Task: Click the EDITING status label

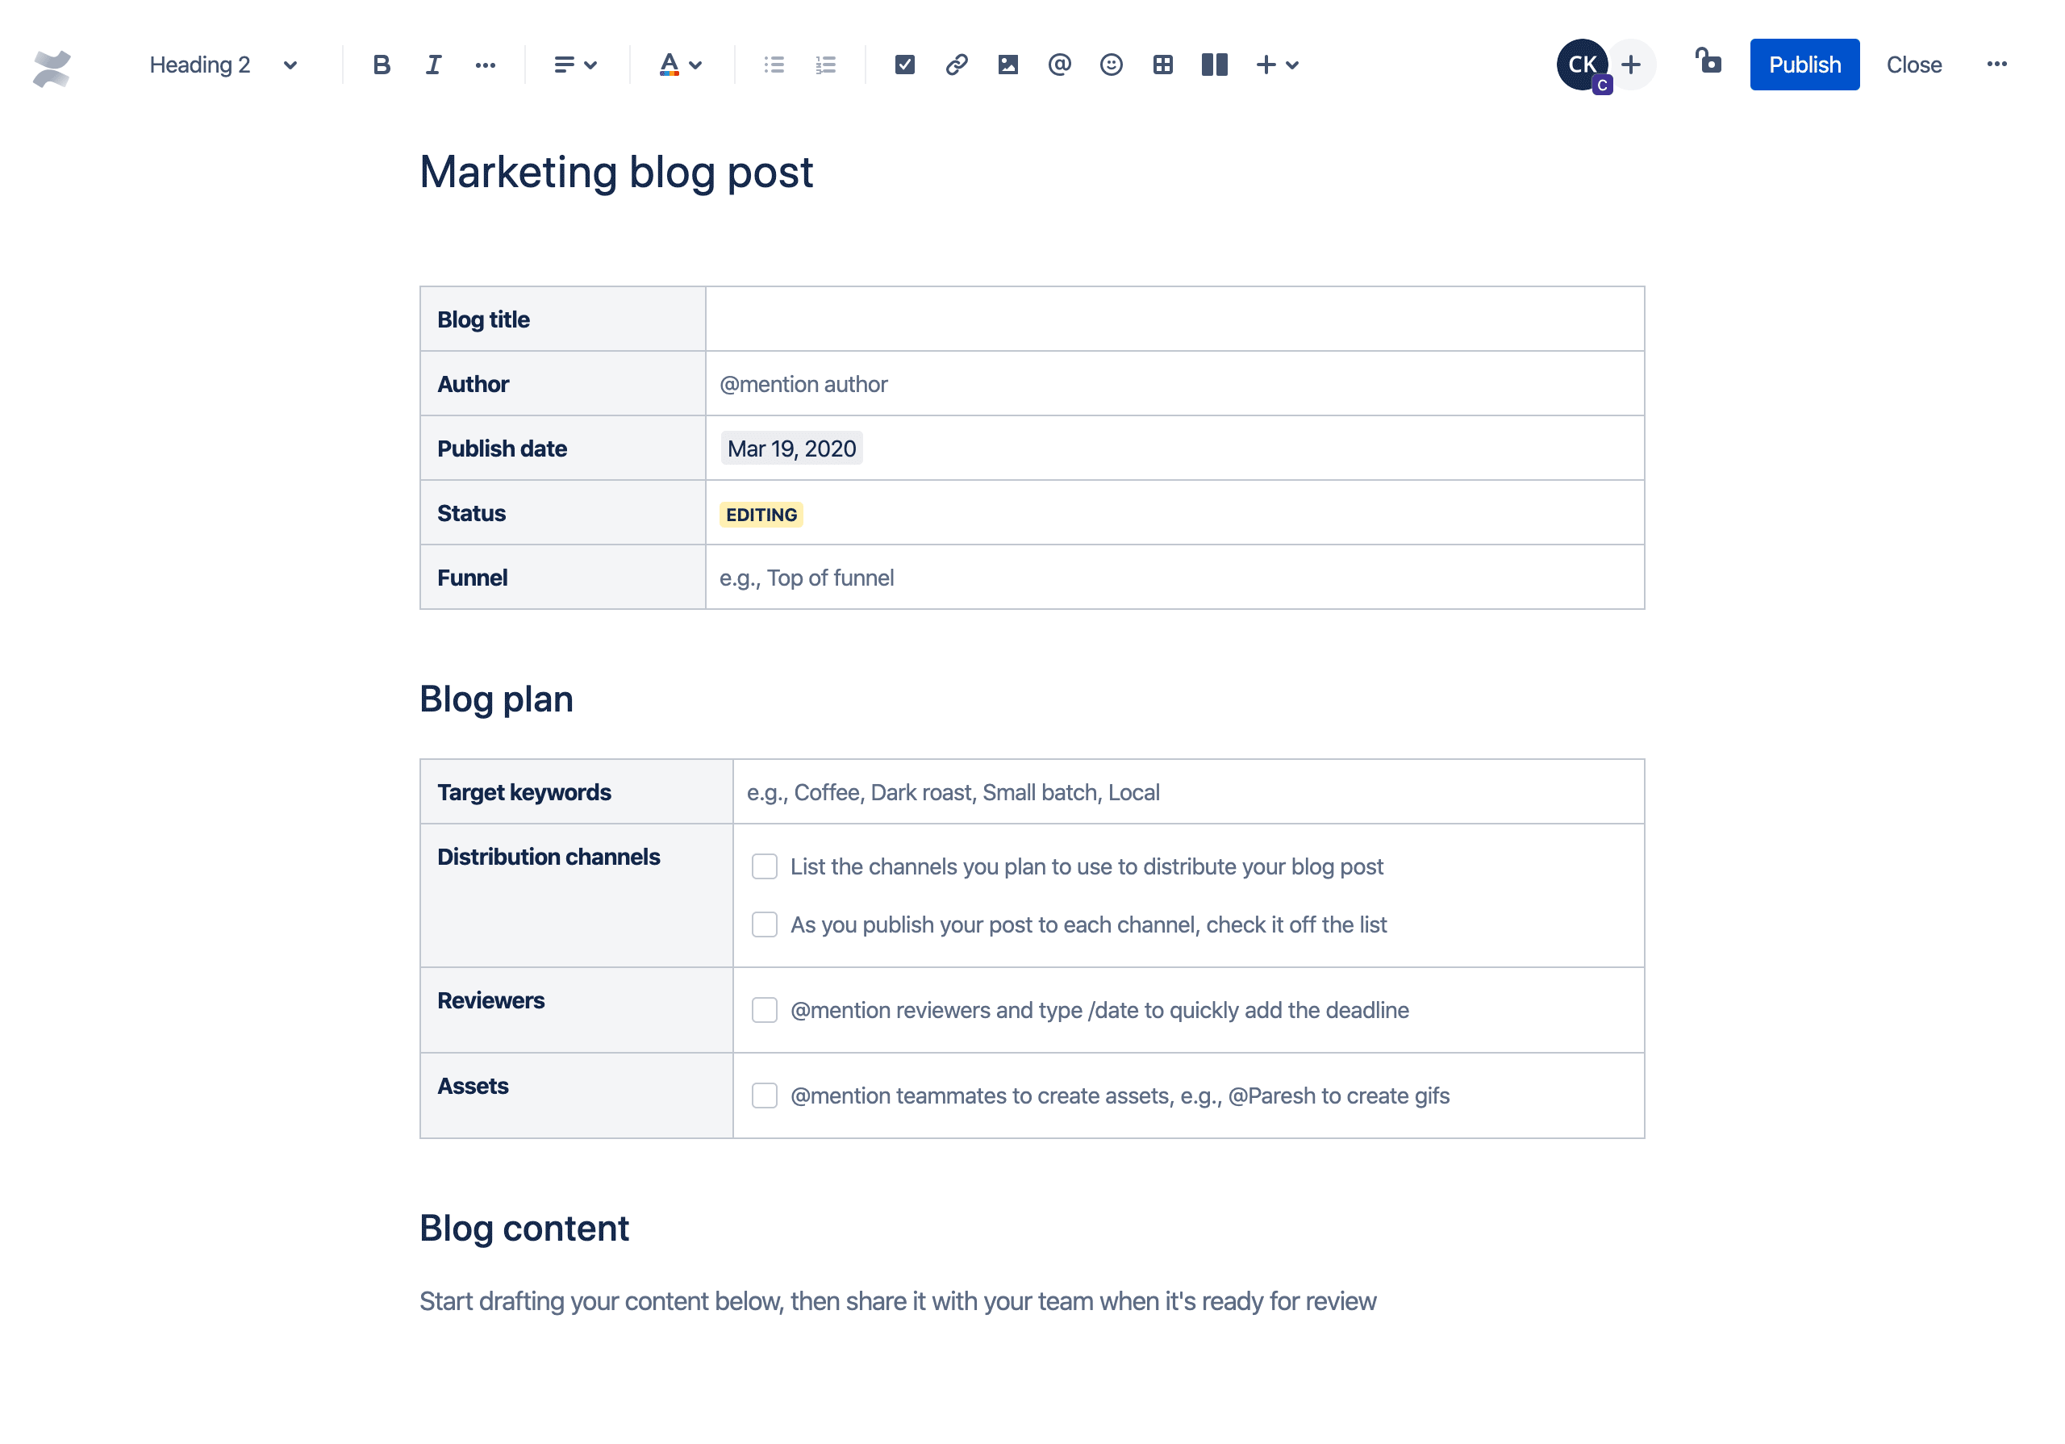Action: click(x=761, y=513)
